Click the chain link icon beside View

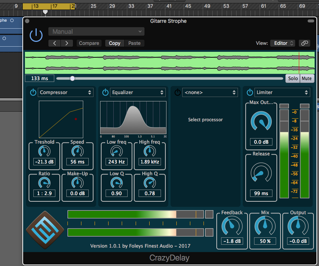(x=304, y=43)
